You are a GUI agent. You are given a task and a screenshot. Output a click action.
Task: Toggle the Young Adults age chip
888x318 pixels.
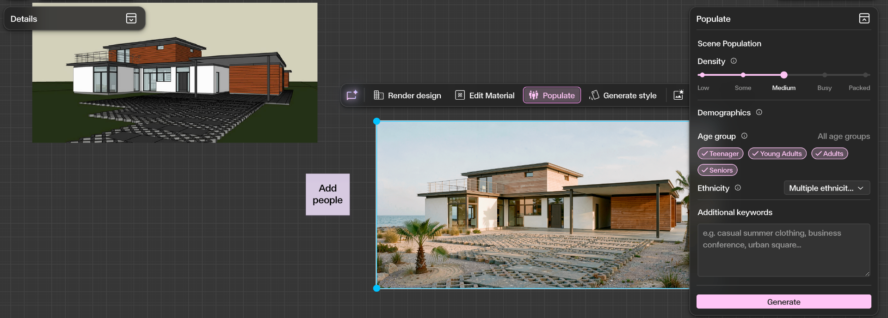click(777, 154)
